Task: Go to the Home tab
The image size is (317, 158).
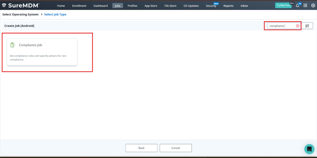Action: [61, 6]
